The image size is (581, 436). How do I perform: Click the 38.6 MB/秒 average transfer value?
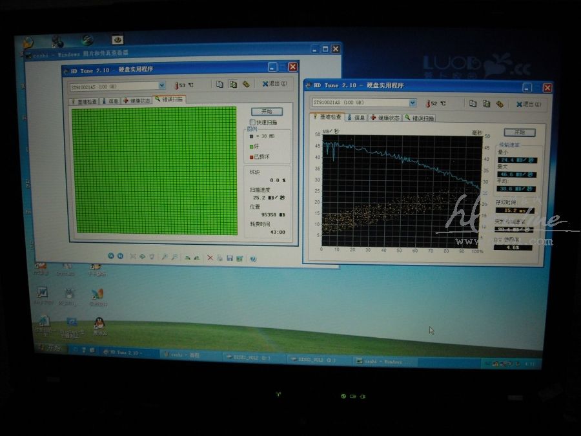[516, 189]
